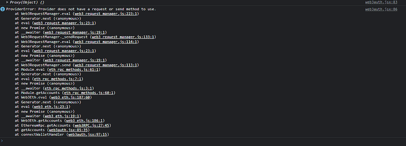Open the web3auth.jsx:83 source link
The width and height of the screenshot is (406, 146).
381,2
